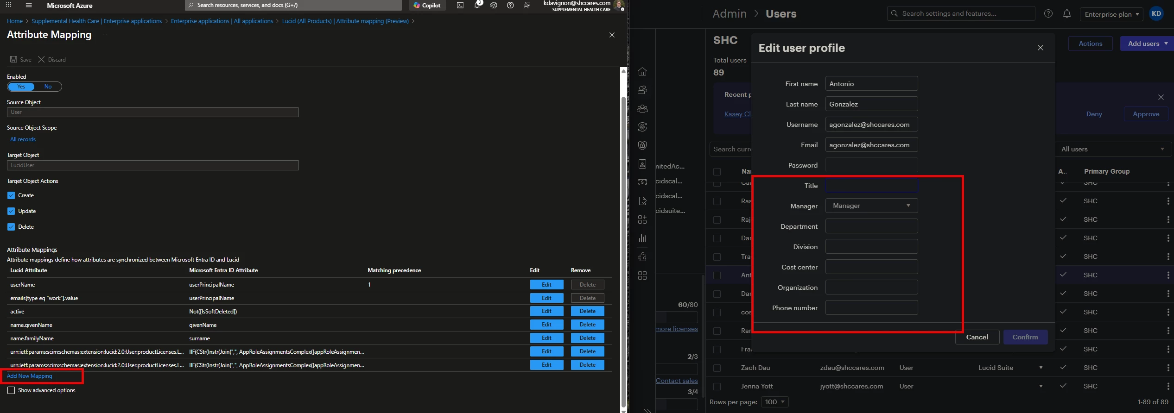
Task: Open the Rows per page 100 dropdown
Action: (x=775, y=402)
